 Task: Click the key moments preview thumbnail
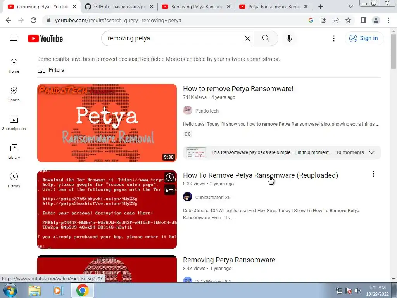click(196, 152)
